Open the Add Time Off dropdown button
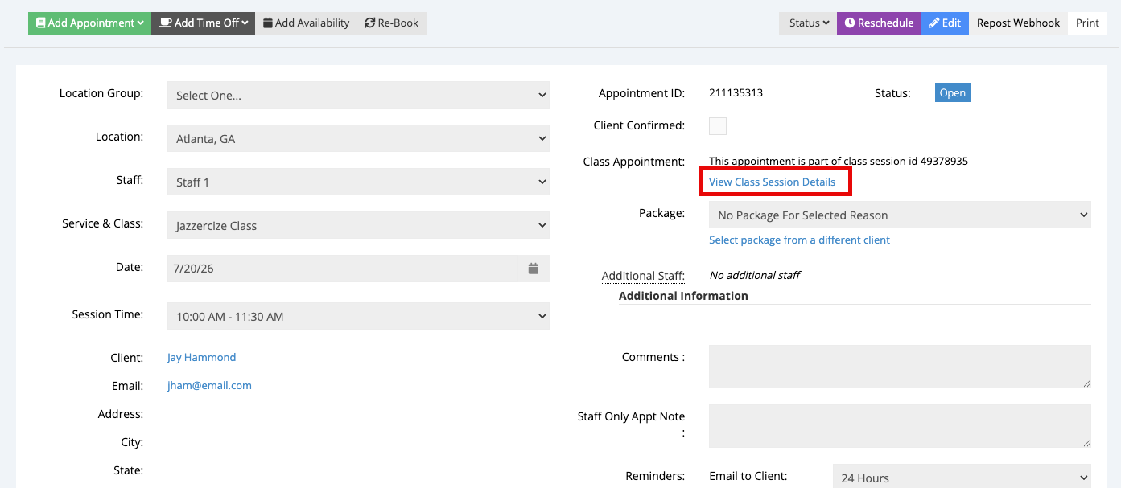Image resolution: width=1121 pixels, height=488 pixels. coord(204,23)
